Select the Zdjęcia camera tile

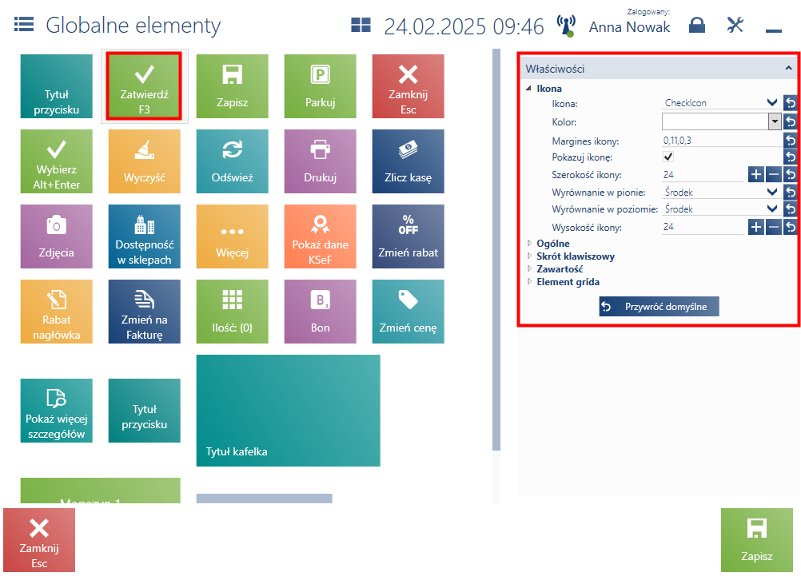(56, 236)
